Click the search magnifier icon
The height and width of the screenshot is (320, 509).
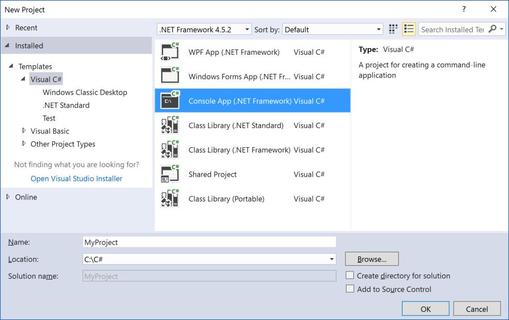tap(492, 29)
